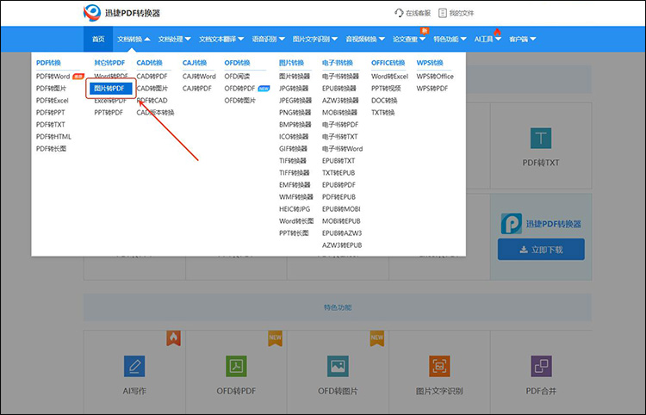Click the 迅捷PDF转换器 download panel logo
Screen dimensions: 646x415
[x=512, y=224]
